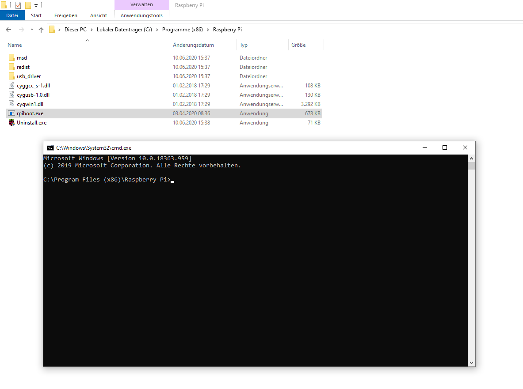The height and width of the screenshot is (389, 523).
Task: Click the cygusb-1.0.dll file icon
Action: pyautogui.click(x=11, y=95)
